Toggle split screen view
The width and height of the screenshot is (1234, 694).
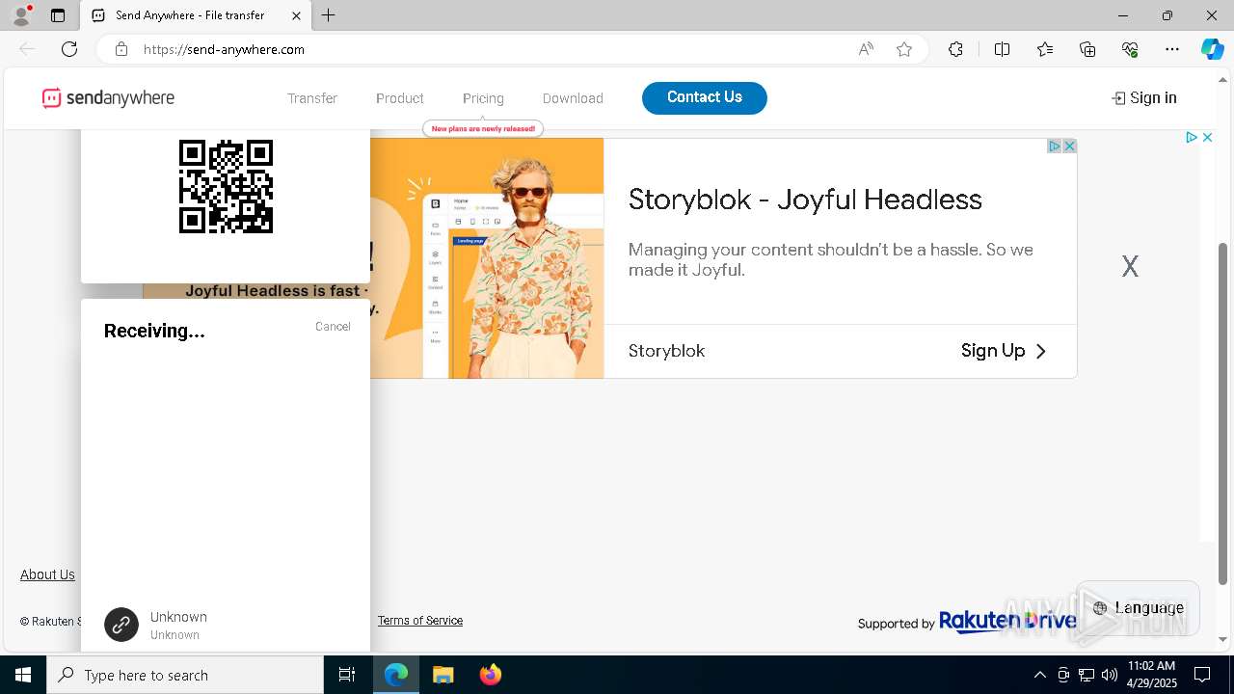pos(1002,49)
